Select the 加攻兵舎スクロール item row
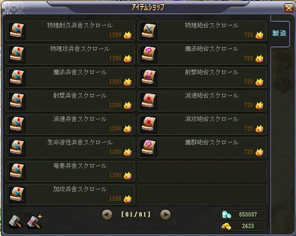 [70, 195]
